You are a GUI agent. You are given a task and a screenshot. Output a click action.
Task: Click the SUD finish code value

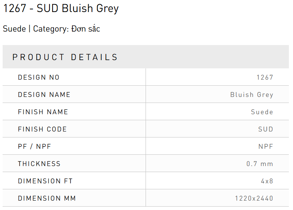click(266, 129)
